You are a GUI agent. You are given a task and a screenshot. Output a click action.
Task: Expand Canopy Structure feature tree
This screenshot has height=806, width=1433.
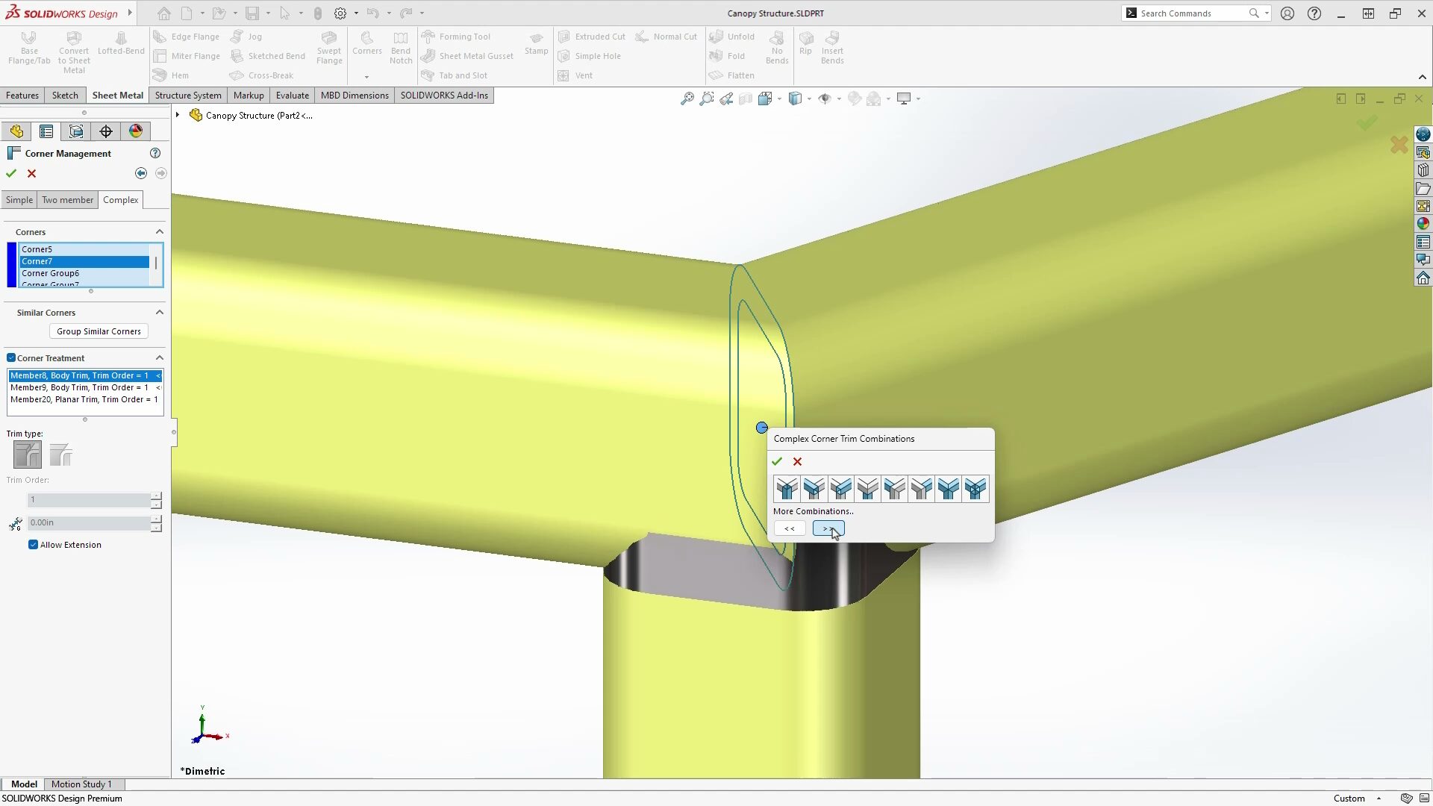tap(178, 115)
